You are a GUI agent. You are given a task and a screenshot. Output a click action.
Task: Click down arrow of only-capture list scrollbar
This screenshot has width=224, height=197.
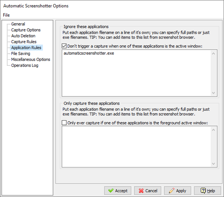213,163
